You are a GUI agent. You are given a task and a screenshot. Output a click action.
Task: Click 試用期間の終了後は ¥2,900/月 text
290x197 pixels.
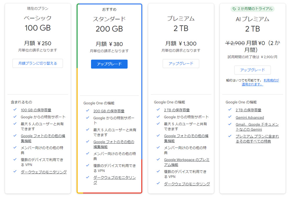point(253,57)
